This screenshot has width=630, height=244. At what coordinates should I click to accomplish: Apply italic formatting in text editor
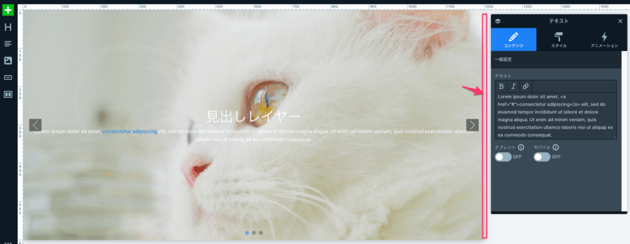513,86
